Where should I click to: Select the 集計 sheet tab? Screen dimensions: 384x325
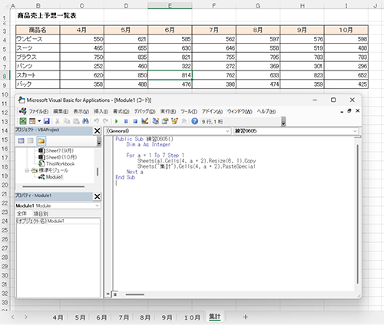pyautogui.click(x=214, y=317)
